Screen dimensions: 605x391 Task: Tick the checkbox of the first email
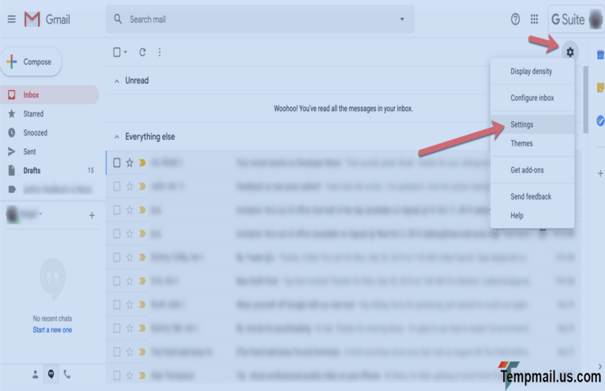pos(117,163)
